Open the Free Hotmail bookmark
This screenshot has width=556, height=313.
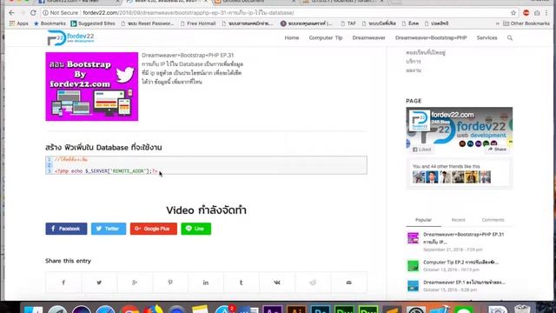click(x=198, y=23)
